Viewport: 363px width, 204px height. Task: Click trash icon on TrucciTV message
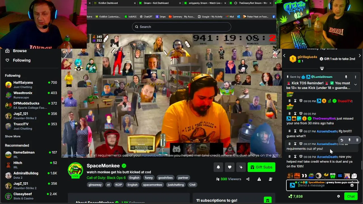click(290, 101)
